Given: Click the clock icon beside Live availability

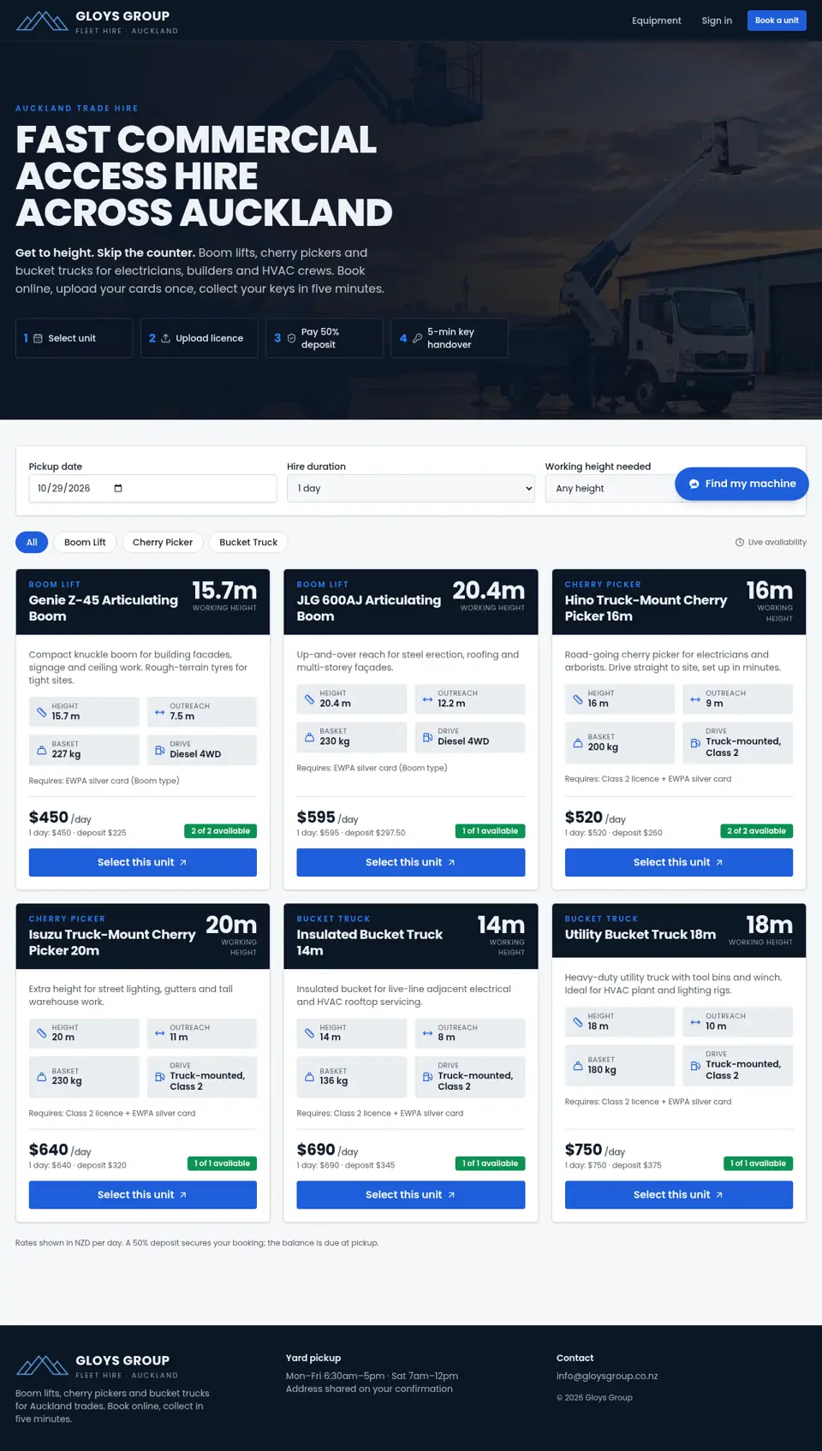Looking at the screenshot, I should (x=740, y=542).
